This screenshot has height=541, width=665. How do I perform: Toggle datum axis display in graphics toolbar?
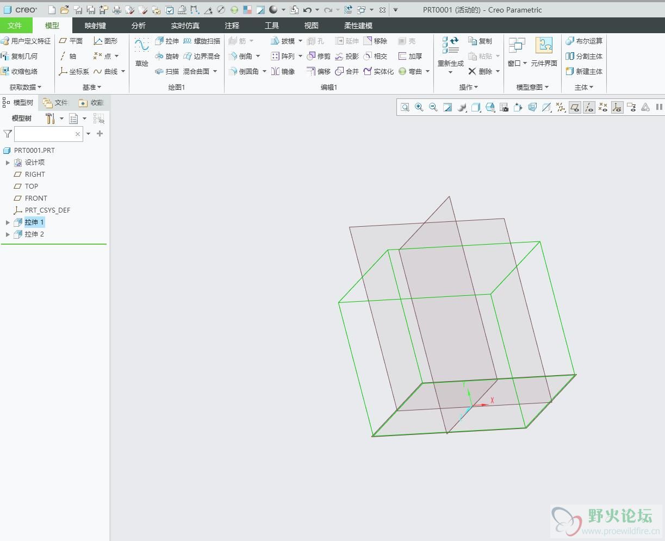[x=589, y=107]
